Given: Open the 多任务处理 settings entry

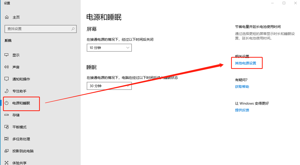Looking at the screenshot, I should (6, 139).
